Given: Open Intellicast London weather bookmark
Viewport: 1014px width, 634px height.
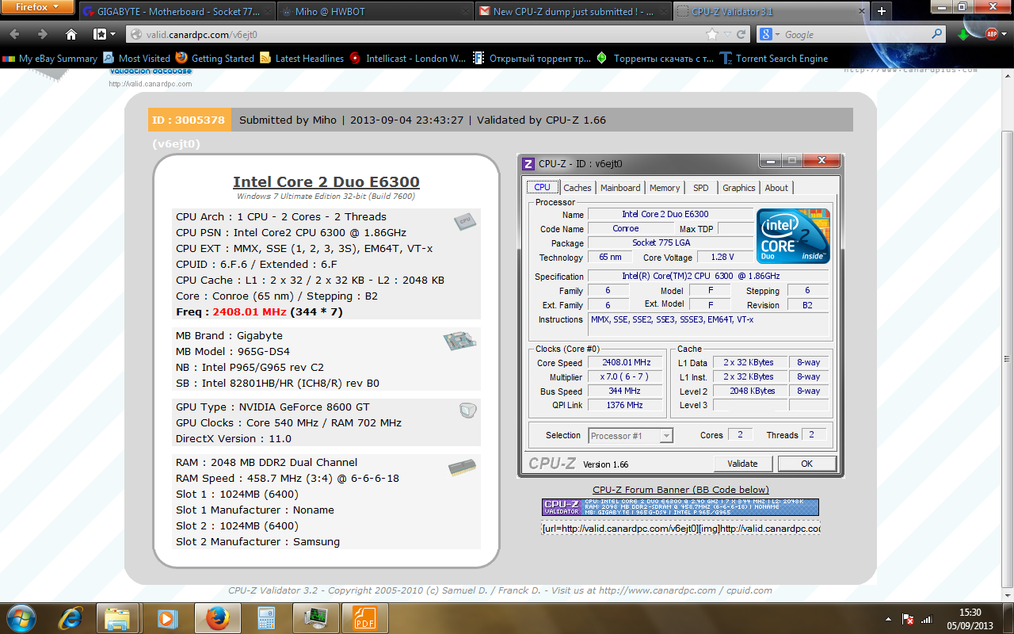Looking at the screenshot, I should (x=407, y=59).
